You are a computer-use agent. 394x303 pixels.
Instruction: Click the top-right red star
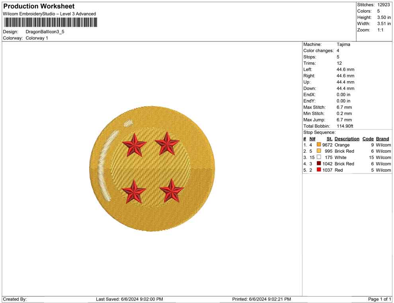point(167,144)
